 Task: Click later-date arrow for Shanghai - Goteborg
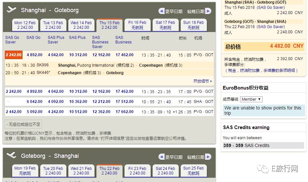(208, 11)
